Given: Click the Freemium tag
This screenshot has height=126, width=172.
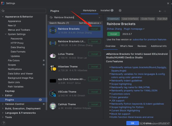Looking at the screenshot, I should [113, 19].
